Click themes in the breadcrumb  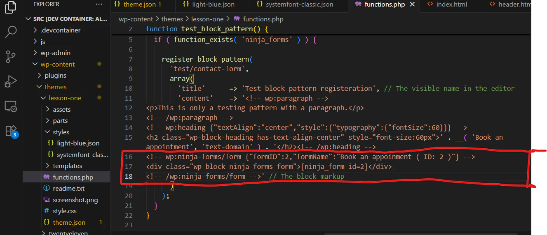(x=172, y=19)
